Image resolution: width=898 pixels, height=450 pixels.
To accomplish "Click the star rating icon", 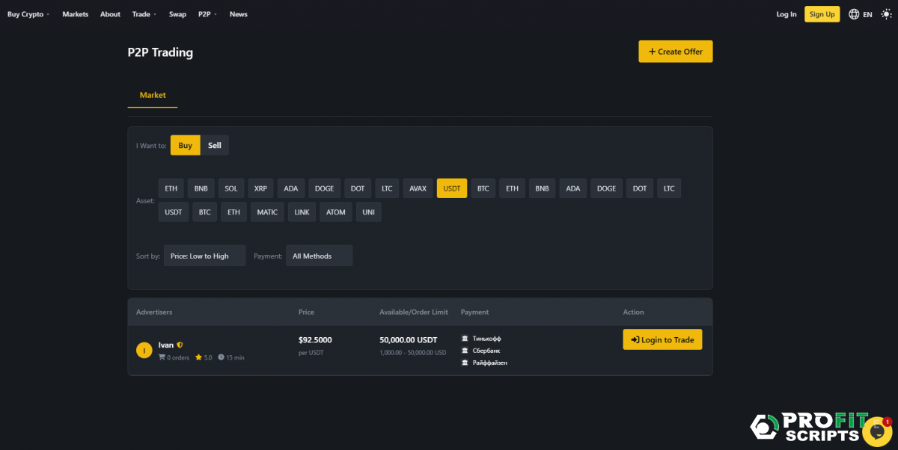I will [199, 357].
